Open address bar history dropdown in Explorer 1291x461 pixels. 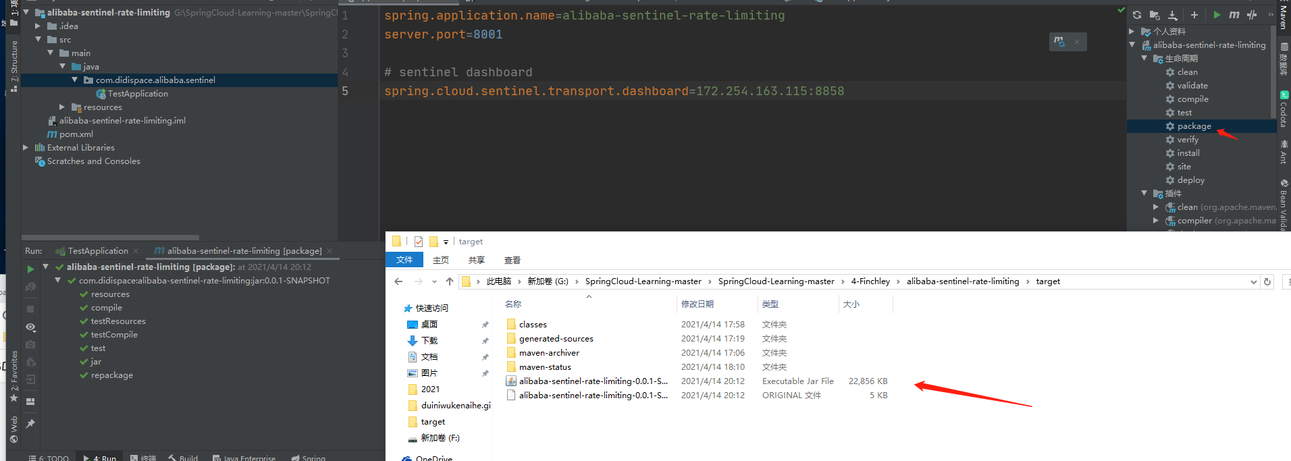[x=1253, y=281]
